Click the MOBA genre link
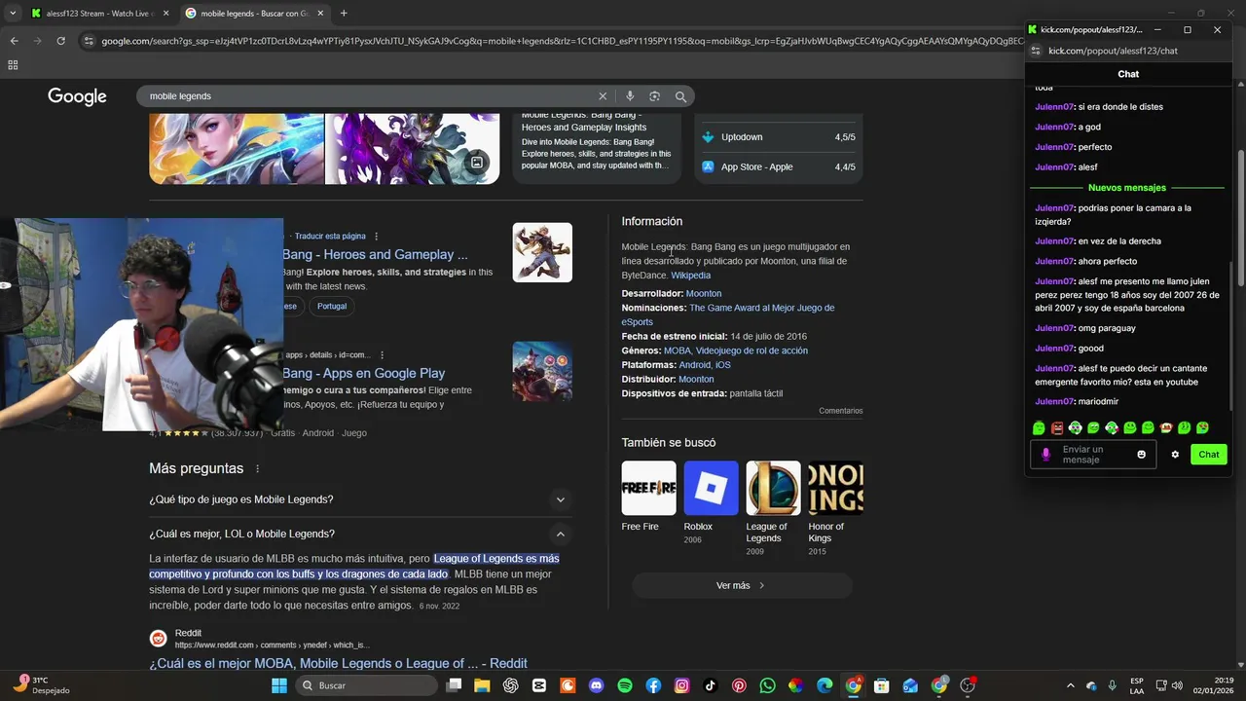Viewport: 1246px width, 701px height. point(677,350)
